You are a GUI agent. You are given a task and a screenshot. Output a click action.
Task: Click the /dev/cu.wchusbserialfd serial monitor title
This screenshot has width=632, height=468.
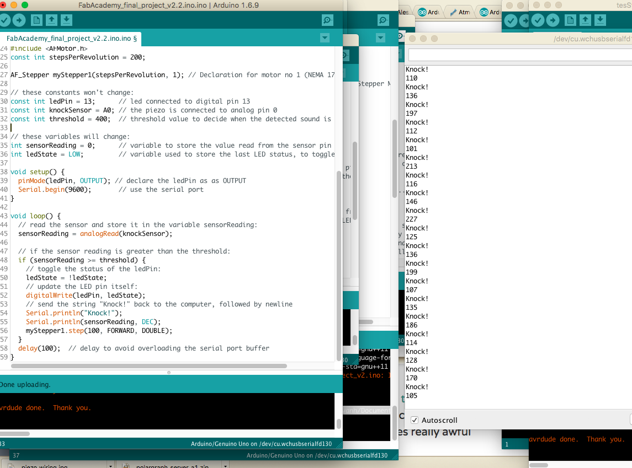tap(592, 39)
